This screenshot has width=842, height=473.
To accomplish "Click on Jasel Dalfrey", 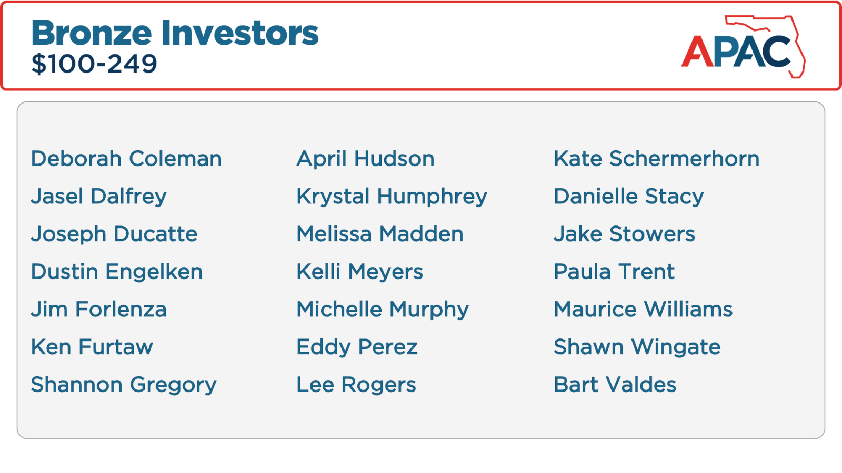I will (99, 197).
